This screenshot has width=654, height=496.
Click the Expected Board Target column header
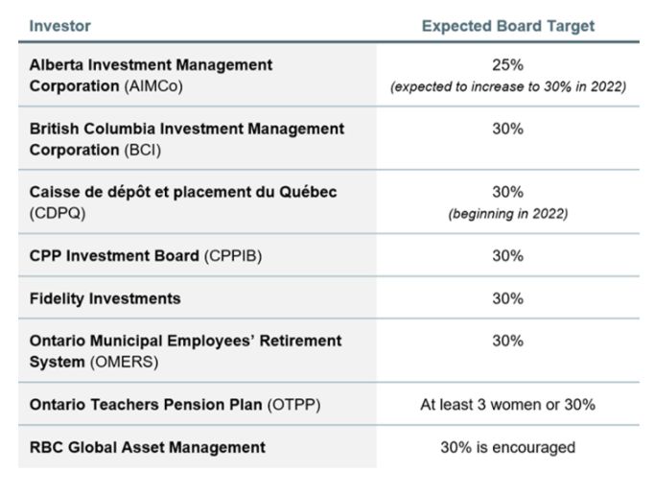point(507,26)
